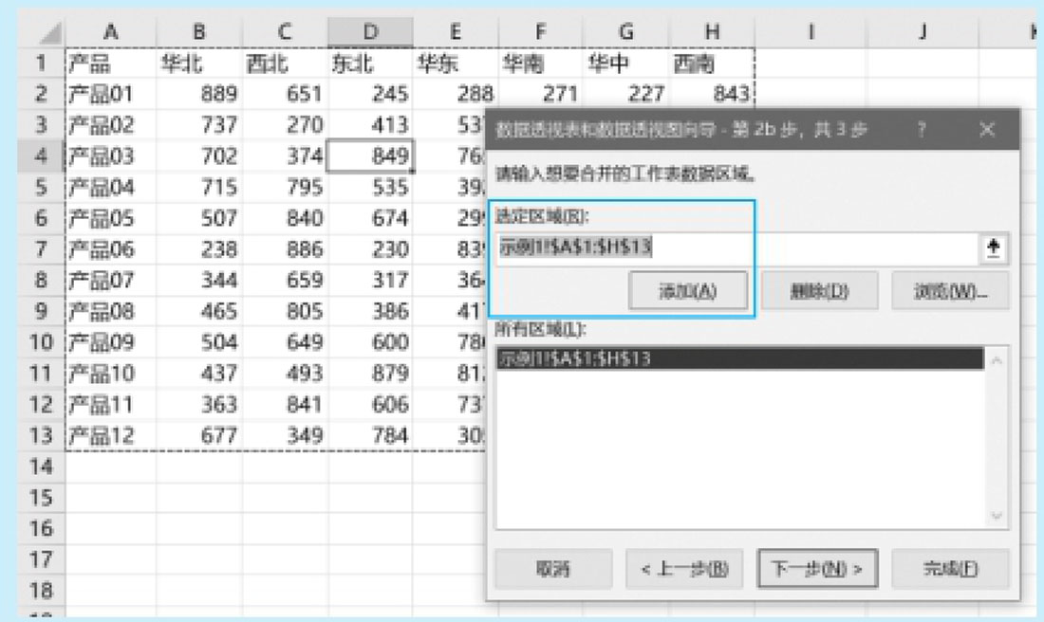Click the list scrollbar up arrow
1044x622 pixels.
pyautogui.click(x=997, y=360)
